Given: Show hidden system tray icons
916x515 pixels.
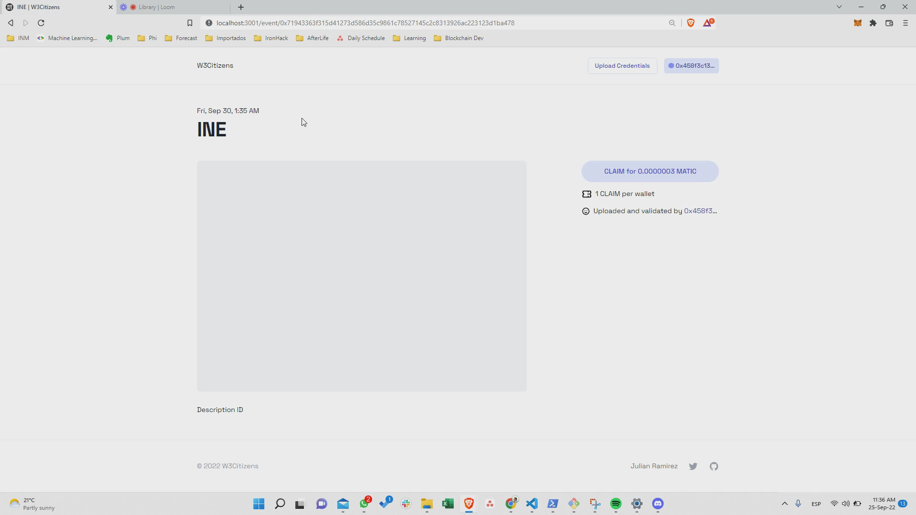Looking at the screenshot, I should click(784, 504).
